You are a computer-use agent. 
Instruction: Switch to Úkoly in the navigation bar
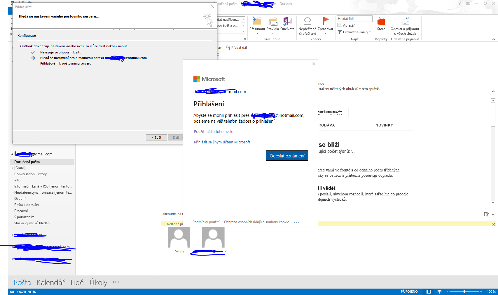pyautogui.click(x=98, y=282)
